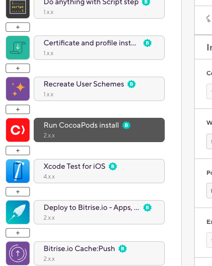Select the Bitrise.io Cache:Push step

(99, 253)
